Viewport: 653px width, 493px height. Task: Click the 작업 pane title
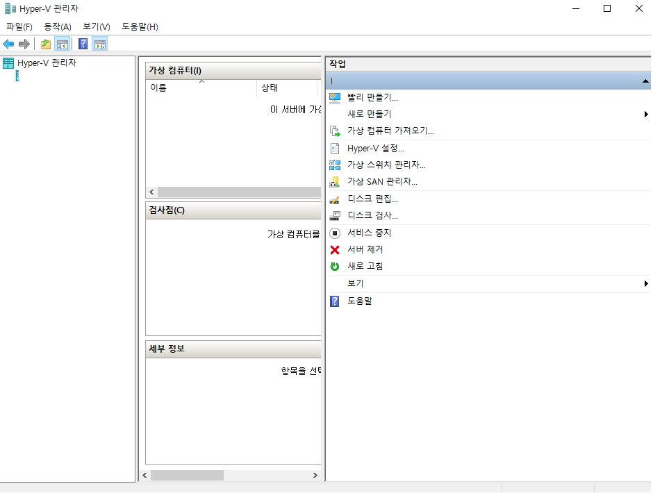[x=338, y=64]
